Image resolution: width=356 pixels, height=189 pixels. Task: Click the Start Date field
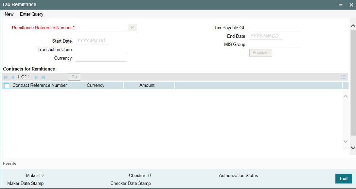click(92, 41)
